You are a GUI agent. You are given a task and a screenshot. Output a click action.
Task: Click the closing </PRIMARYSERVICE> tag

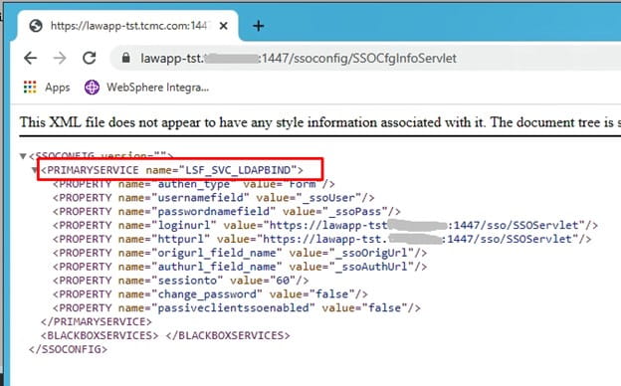(97, 321)
